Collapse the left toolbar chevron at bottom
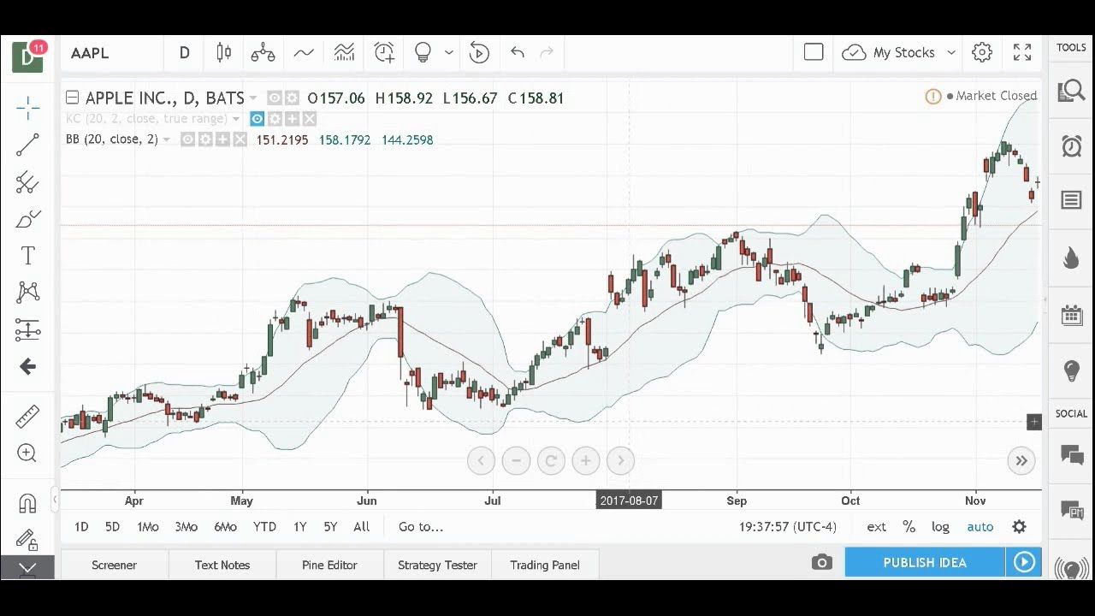1095x616 pixels. point(27,567)
